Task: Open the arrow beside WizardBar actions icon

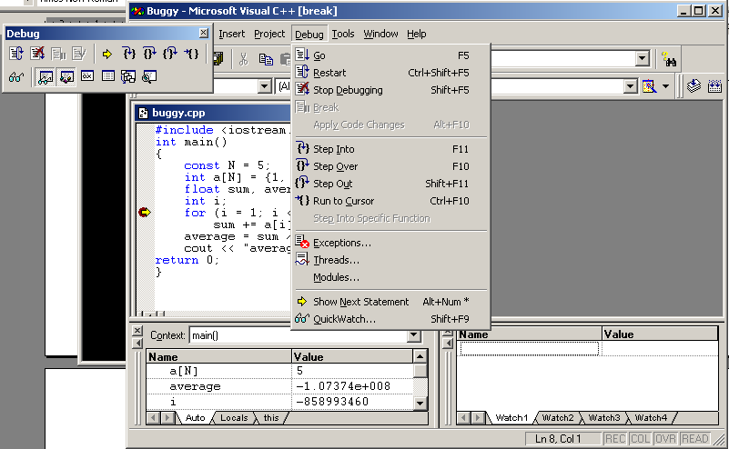Action: 666,86
